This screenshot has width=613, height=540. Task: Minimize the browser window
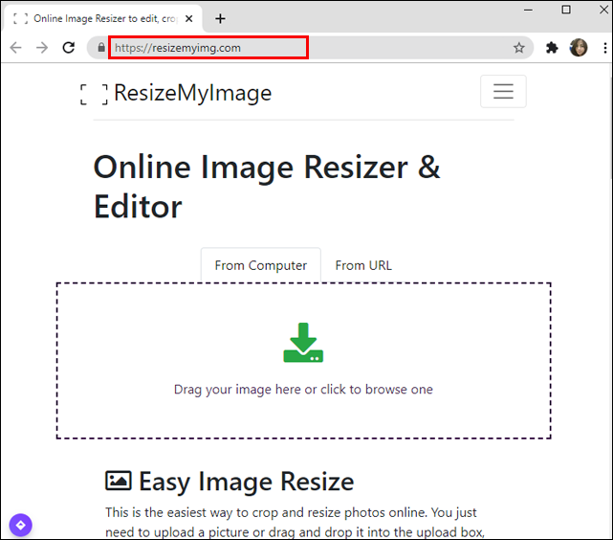tap(528, 10)
